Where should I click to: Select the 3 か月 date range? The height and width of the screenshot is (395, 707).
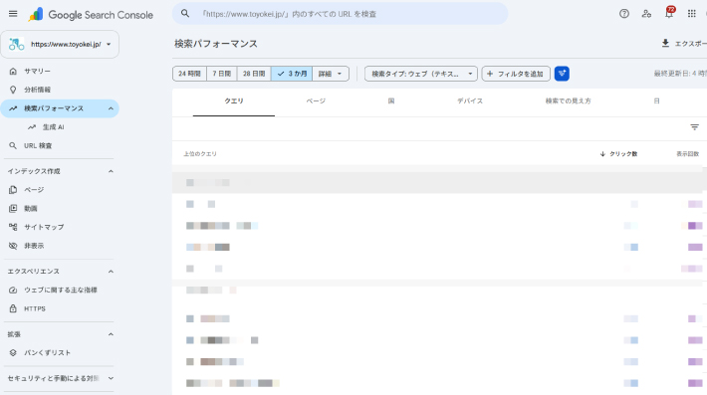point(292,74)
